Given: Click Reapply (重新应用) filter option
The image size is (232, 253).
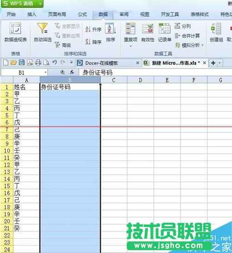Looking at the screenshot, I should click(67, 35).
